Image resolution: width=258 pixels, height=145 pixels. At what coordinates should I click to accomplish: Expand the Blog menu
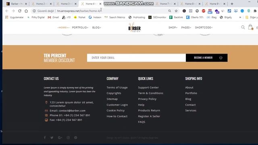click(x=97, y=28)
